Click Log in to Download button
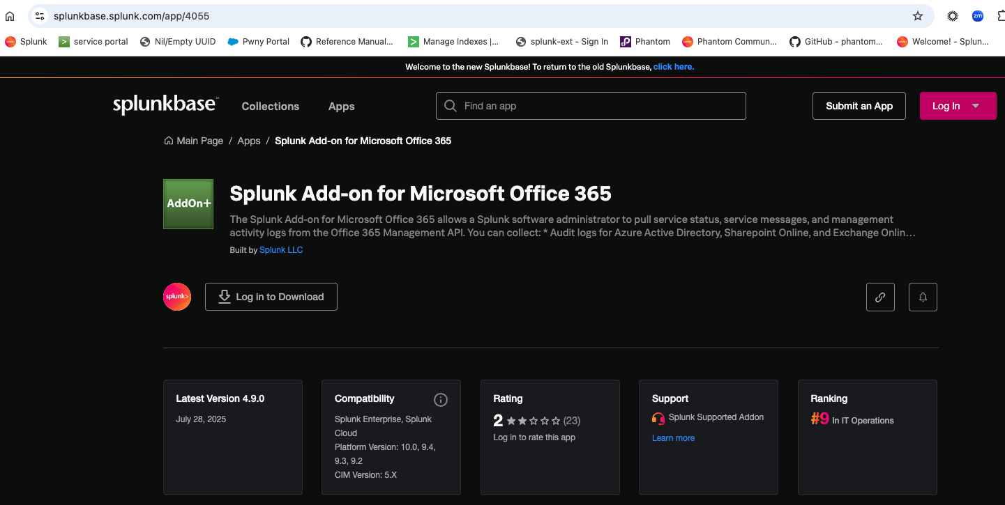Viewport: 1005px width, 505px height. (271, 297)
